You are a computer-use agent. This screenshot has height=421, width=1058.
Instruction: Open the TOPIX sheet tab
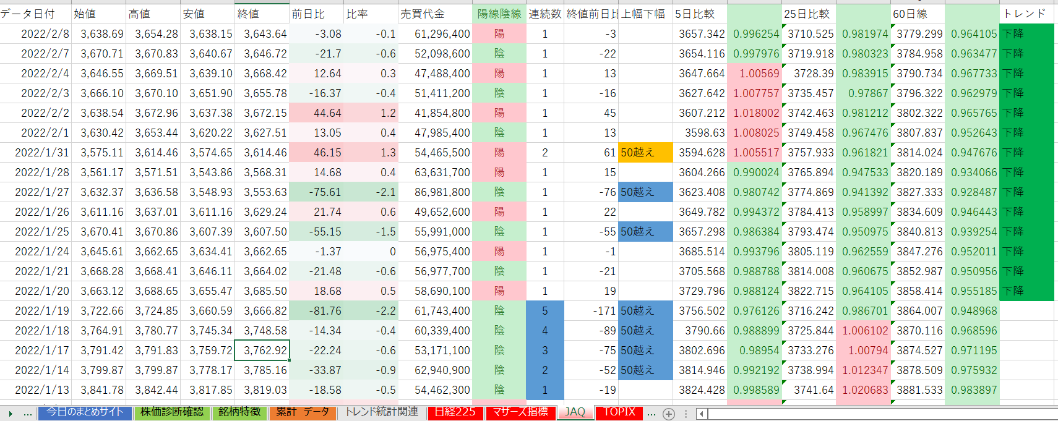[x=619, y=412]
